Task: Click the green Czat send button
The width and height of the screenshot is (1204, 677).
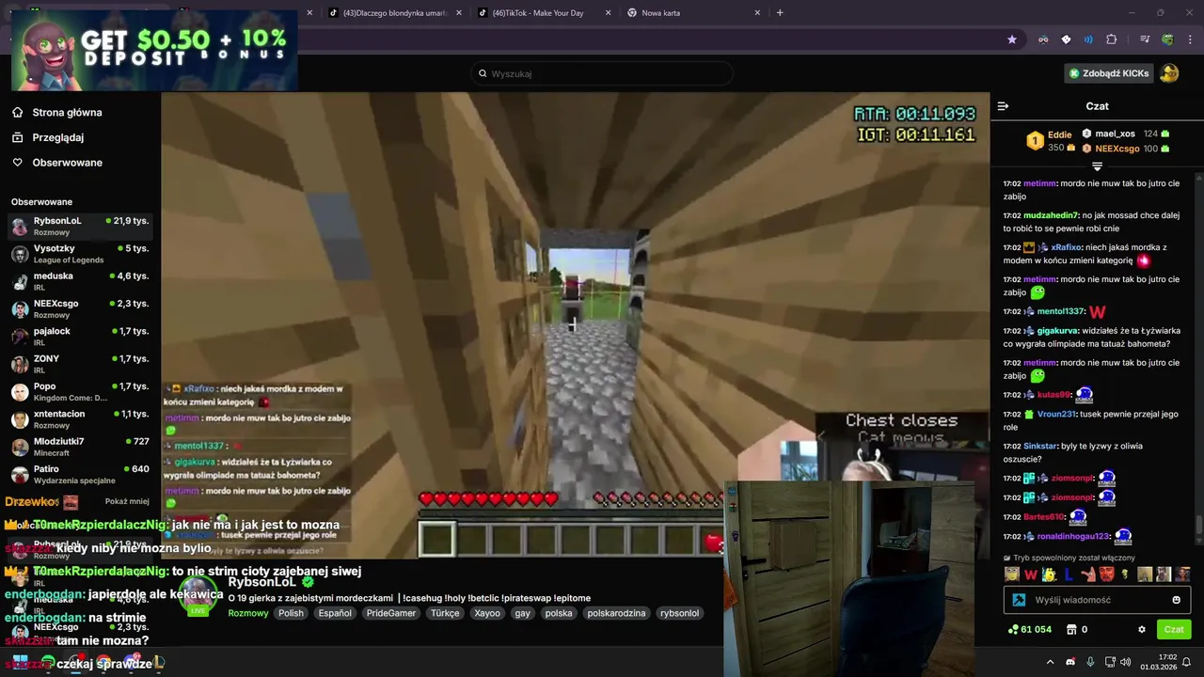Action: (x=1174, y=629)
